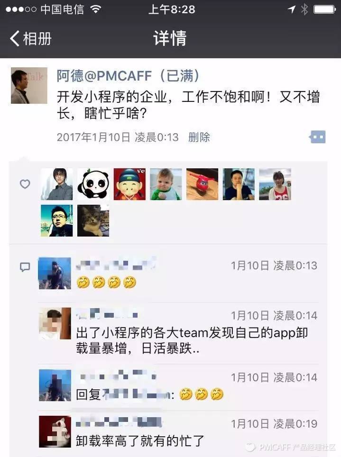
Task: Open the panda avatar liker profile
Action: click(x=93, y=184)
